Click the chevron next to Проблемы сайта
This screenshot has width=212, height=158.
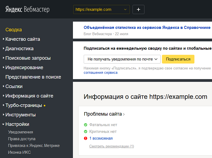point(124,115)
